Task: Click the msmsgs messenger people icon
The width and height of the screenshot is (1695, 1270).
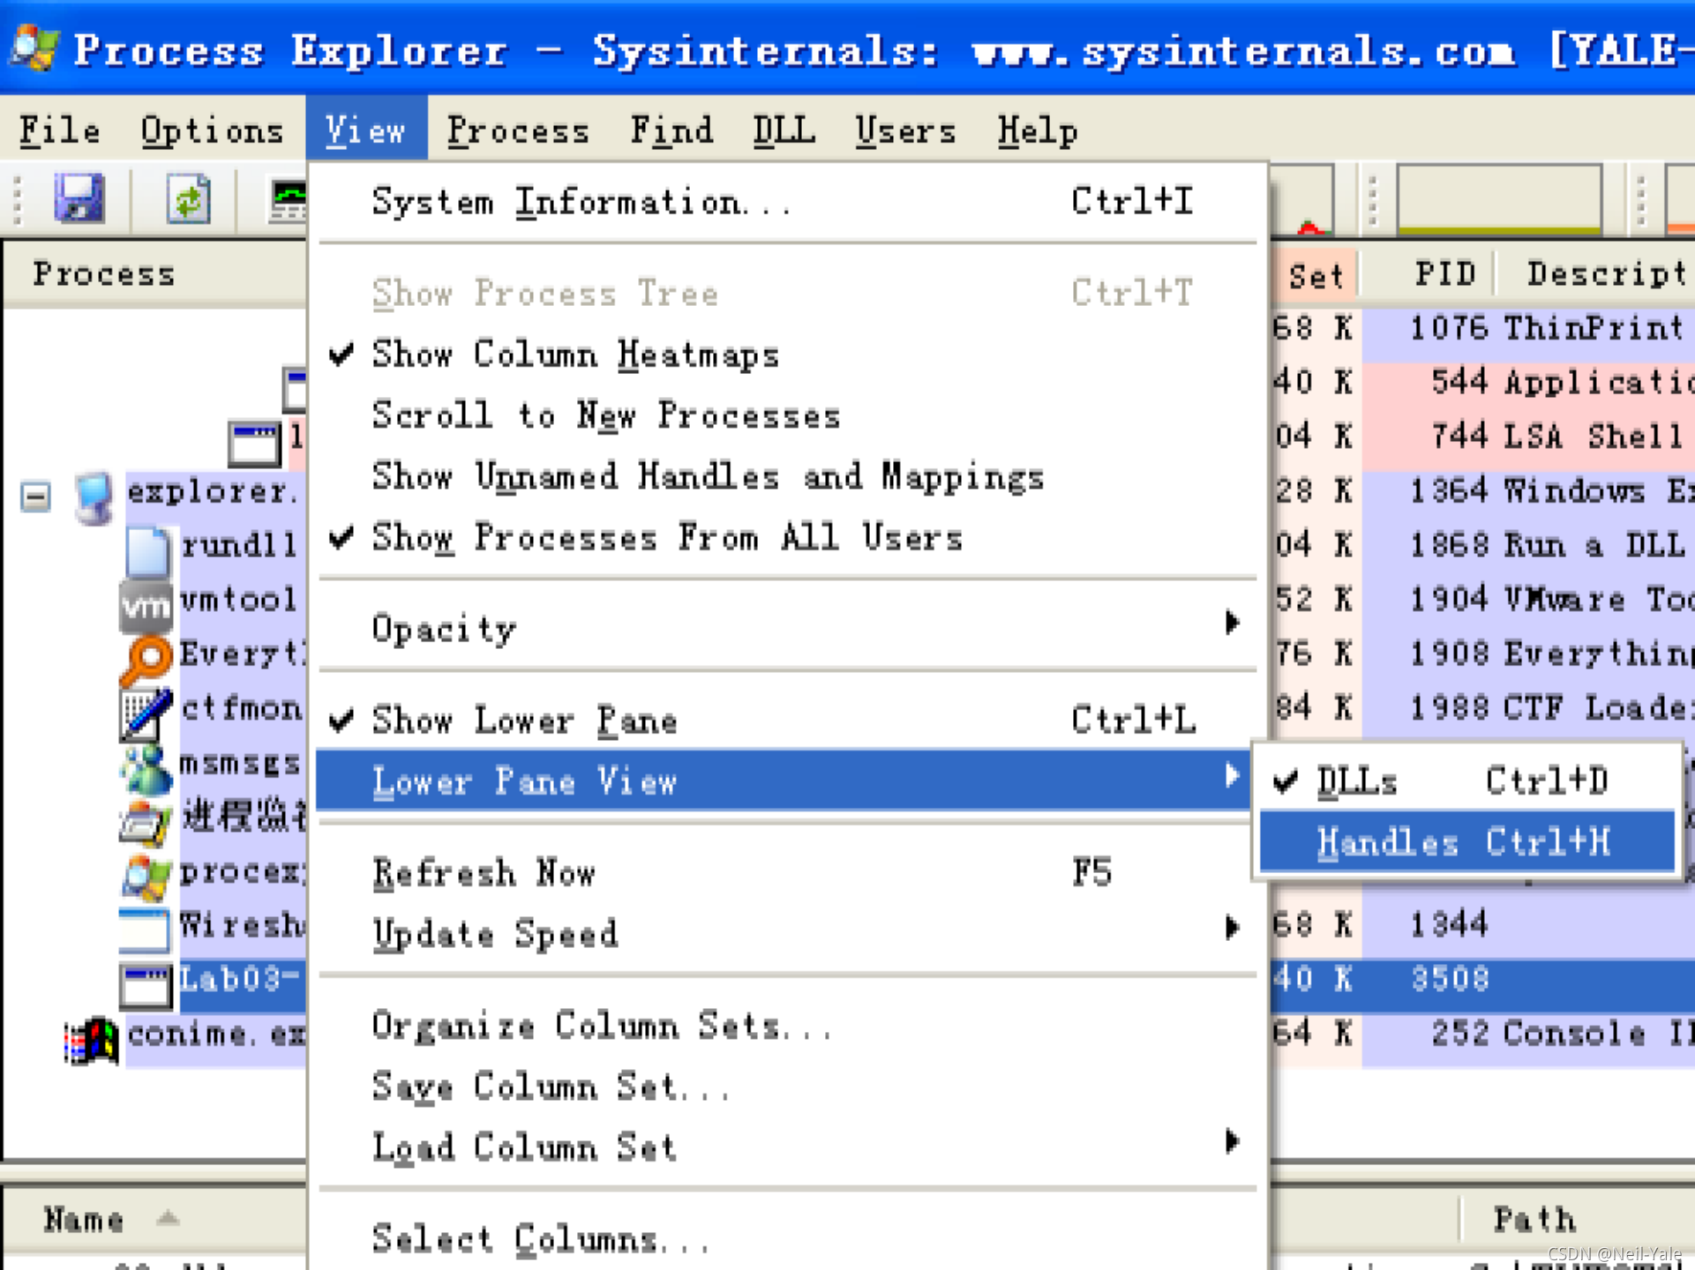Action: tap(146, 768)
